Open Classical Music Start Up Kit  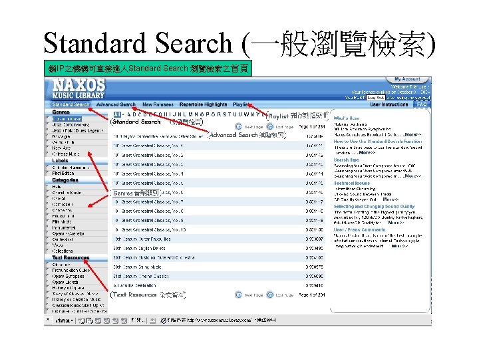click(x=78, y=305)
